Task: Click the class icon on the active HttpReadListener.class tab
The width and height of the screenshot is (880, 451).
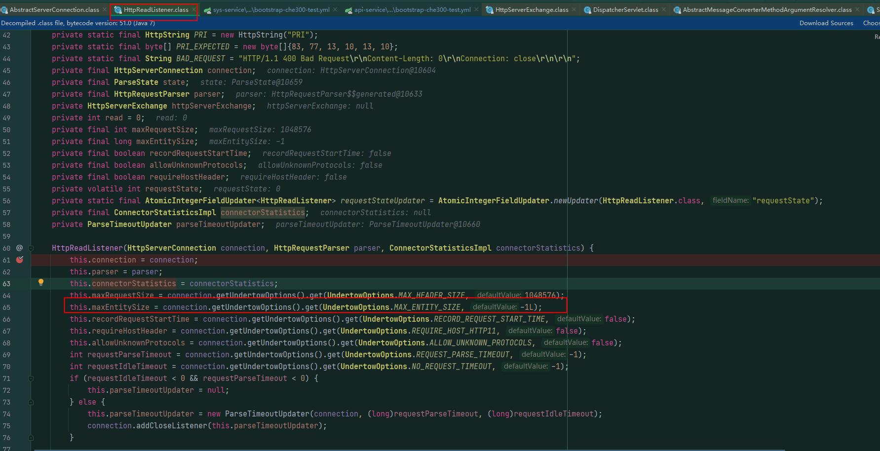Action: pos(117,9)
